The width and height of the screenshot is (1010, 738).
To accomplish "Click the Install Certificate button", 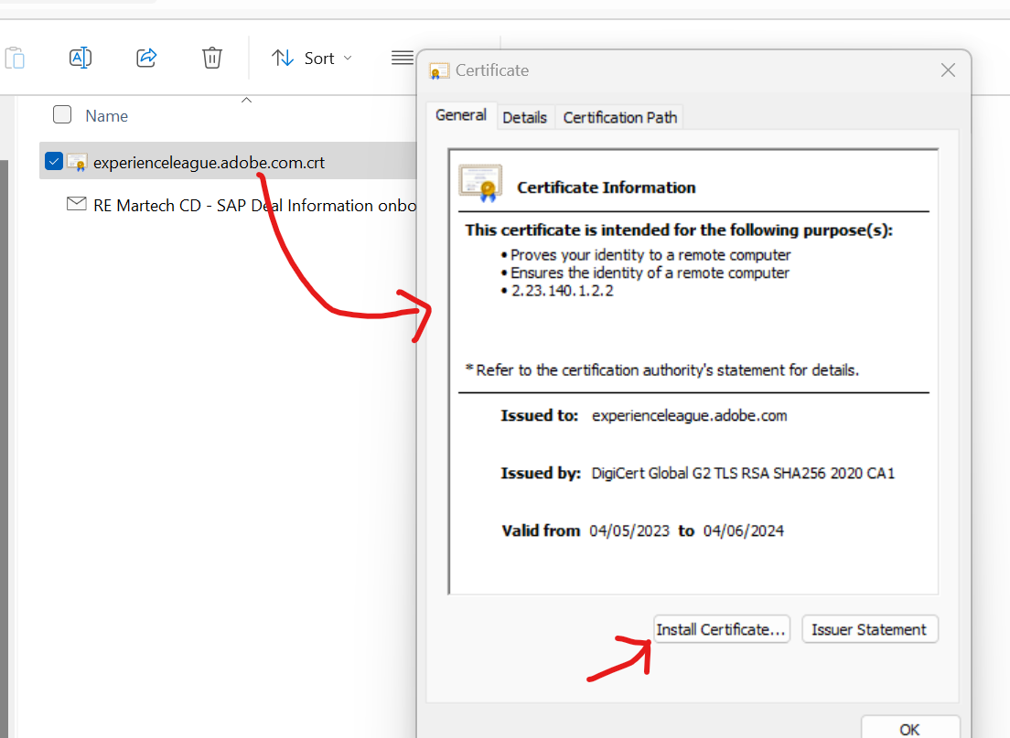I will [x=722, y=628].
